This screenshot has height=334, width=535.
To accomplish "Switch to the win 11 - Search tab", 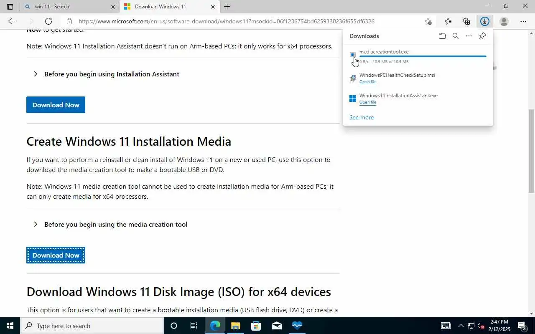I will pos(69,7).
